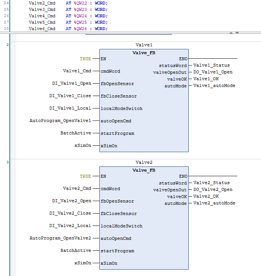Click the down arrow on the pane splitter

(237, 33)
